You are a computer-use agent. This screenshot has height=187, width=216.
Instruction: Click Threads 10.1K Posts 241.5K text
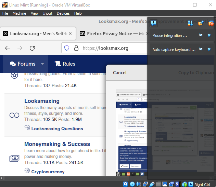pyautogui.click(x=54, y=162)
